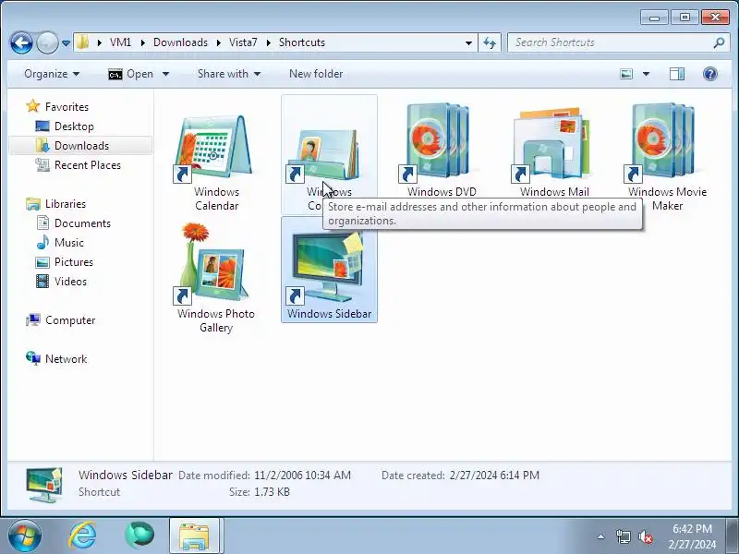Open the recent pages dropdown arrow
Viewport: 739px width, 554px height.
point(66,42)
